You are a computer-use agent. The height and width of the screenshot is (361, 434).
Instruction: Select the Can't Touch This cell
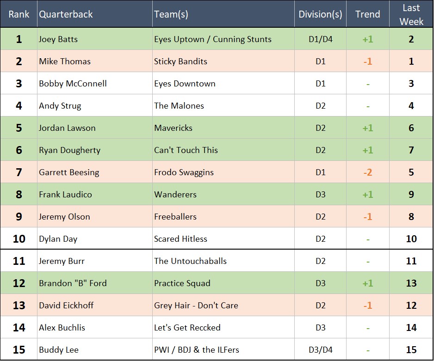pos(186,150)
